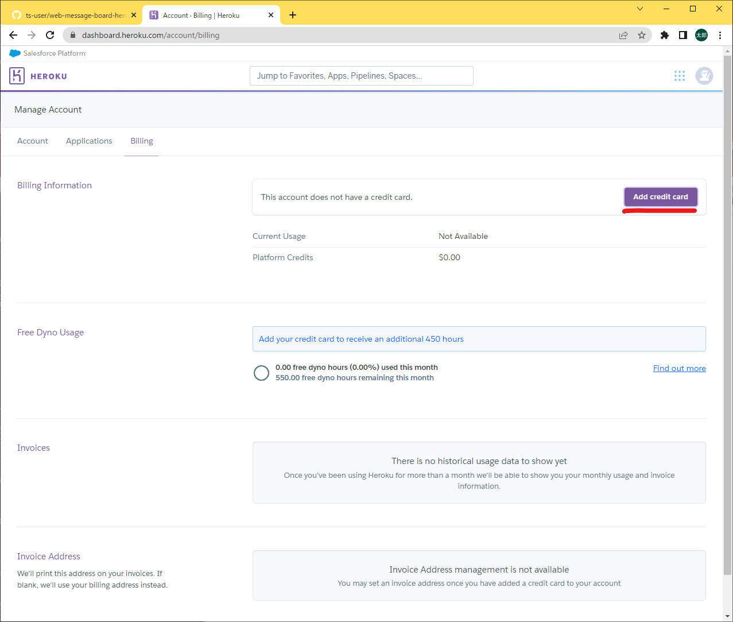This screenshot has height=622, width=733.
Task: Open tab search chevron in title bar
Action: (x=640, y=9)
